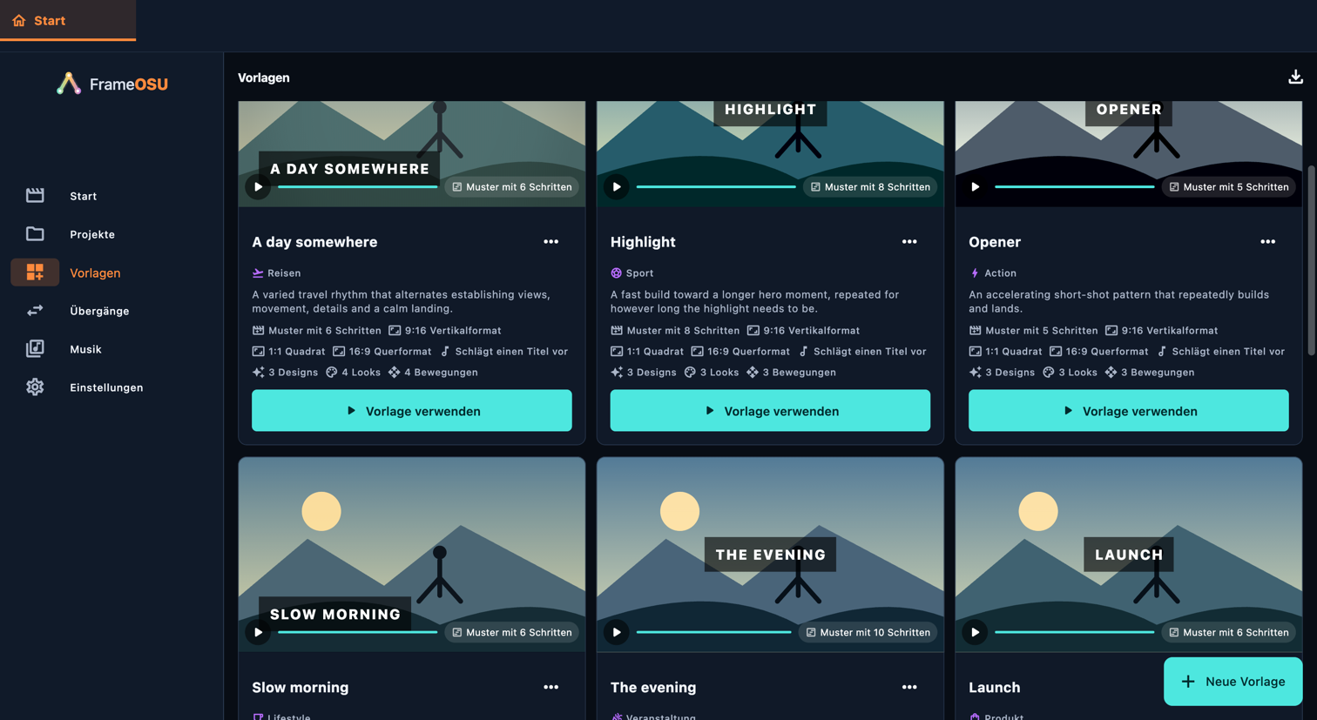1317x720 pixels.
Task: Open more options for Opener card
Action: pyautogui.click(x=1267, y=242)
